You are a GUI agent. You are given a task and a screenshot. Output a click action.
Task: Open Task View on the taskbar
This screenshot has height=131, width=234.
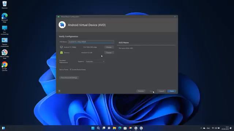point(104,128)
